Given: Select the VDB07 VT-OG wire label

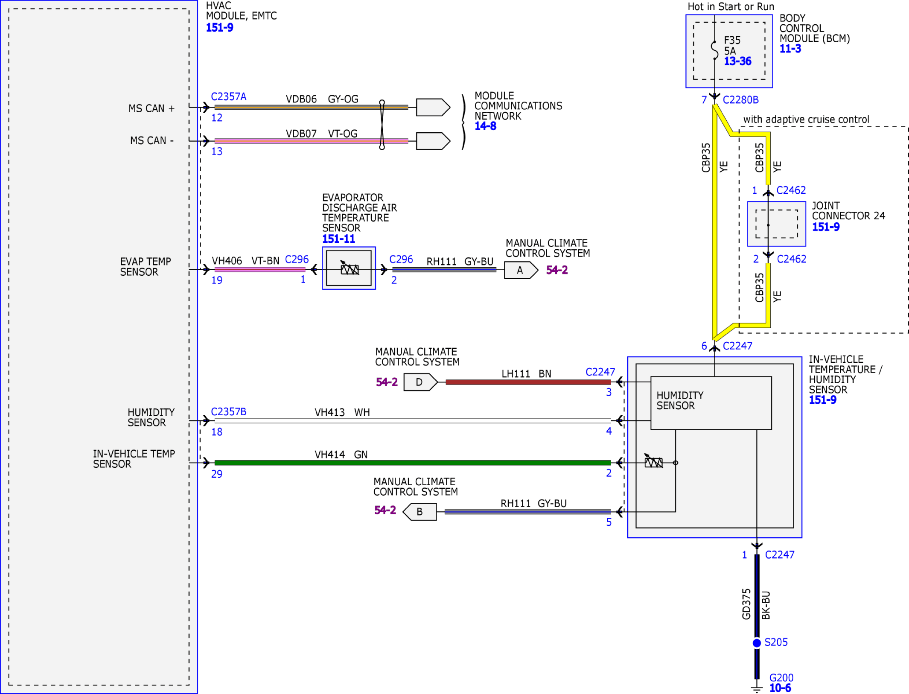Looking at the screenshot, I should click(x=321, y=134).
